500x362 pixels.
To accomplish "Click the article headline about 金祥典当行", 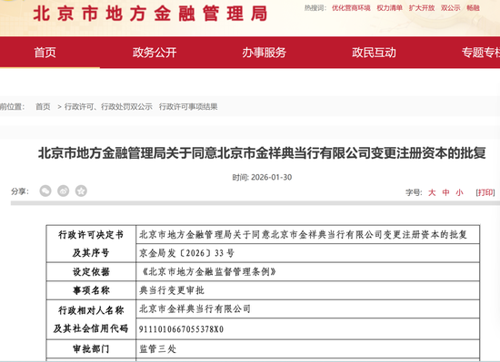I will tap(262, 153).
